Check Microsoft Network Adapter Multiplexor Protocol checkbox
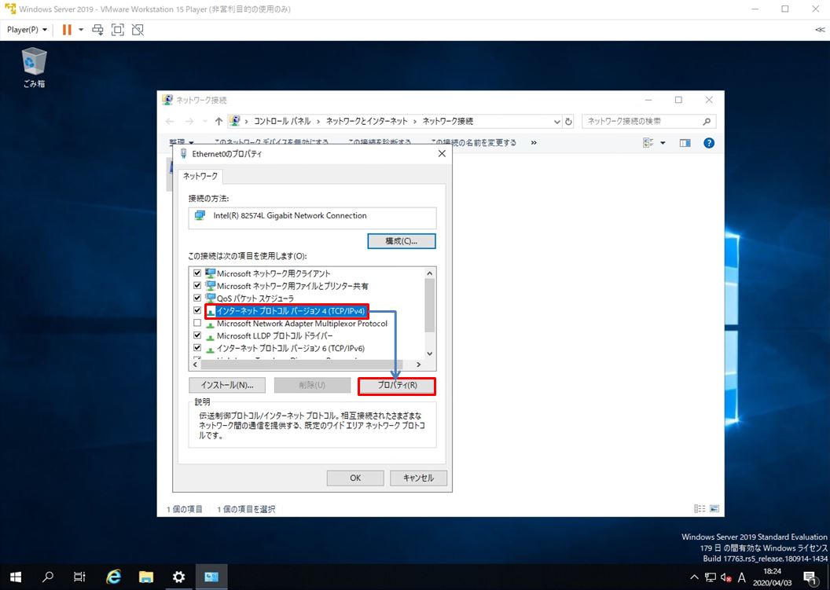This screenshot has width=830, height=590. pyautogui.click(x=197, y=323)
